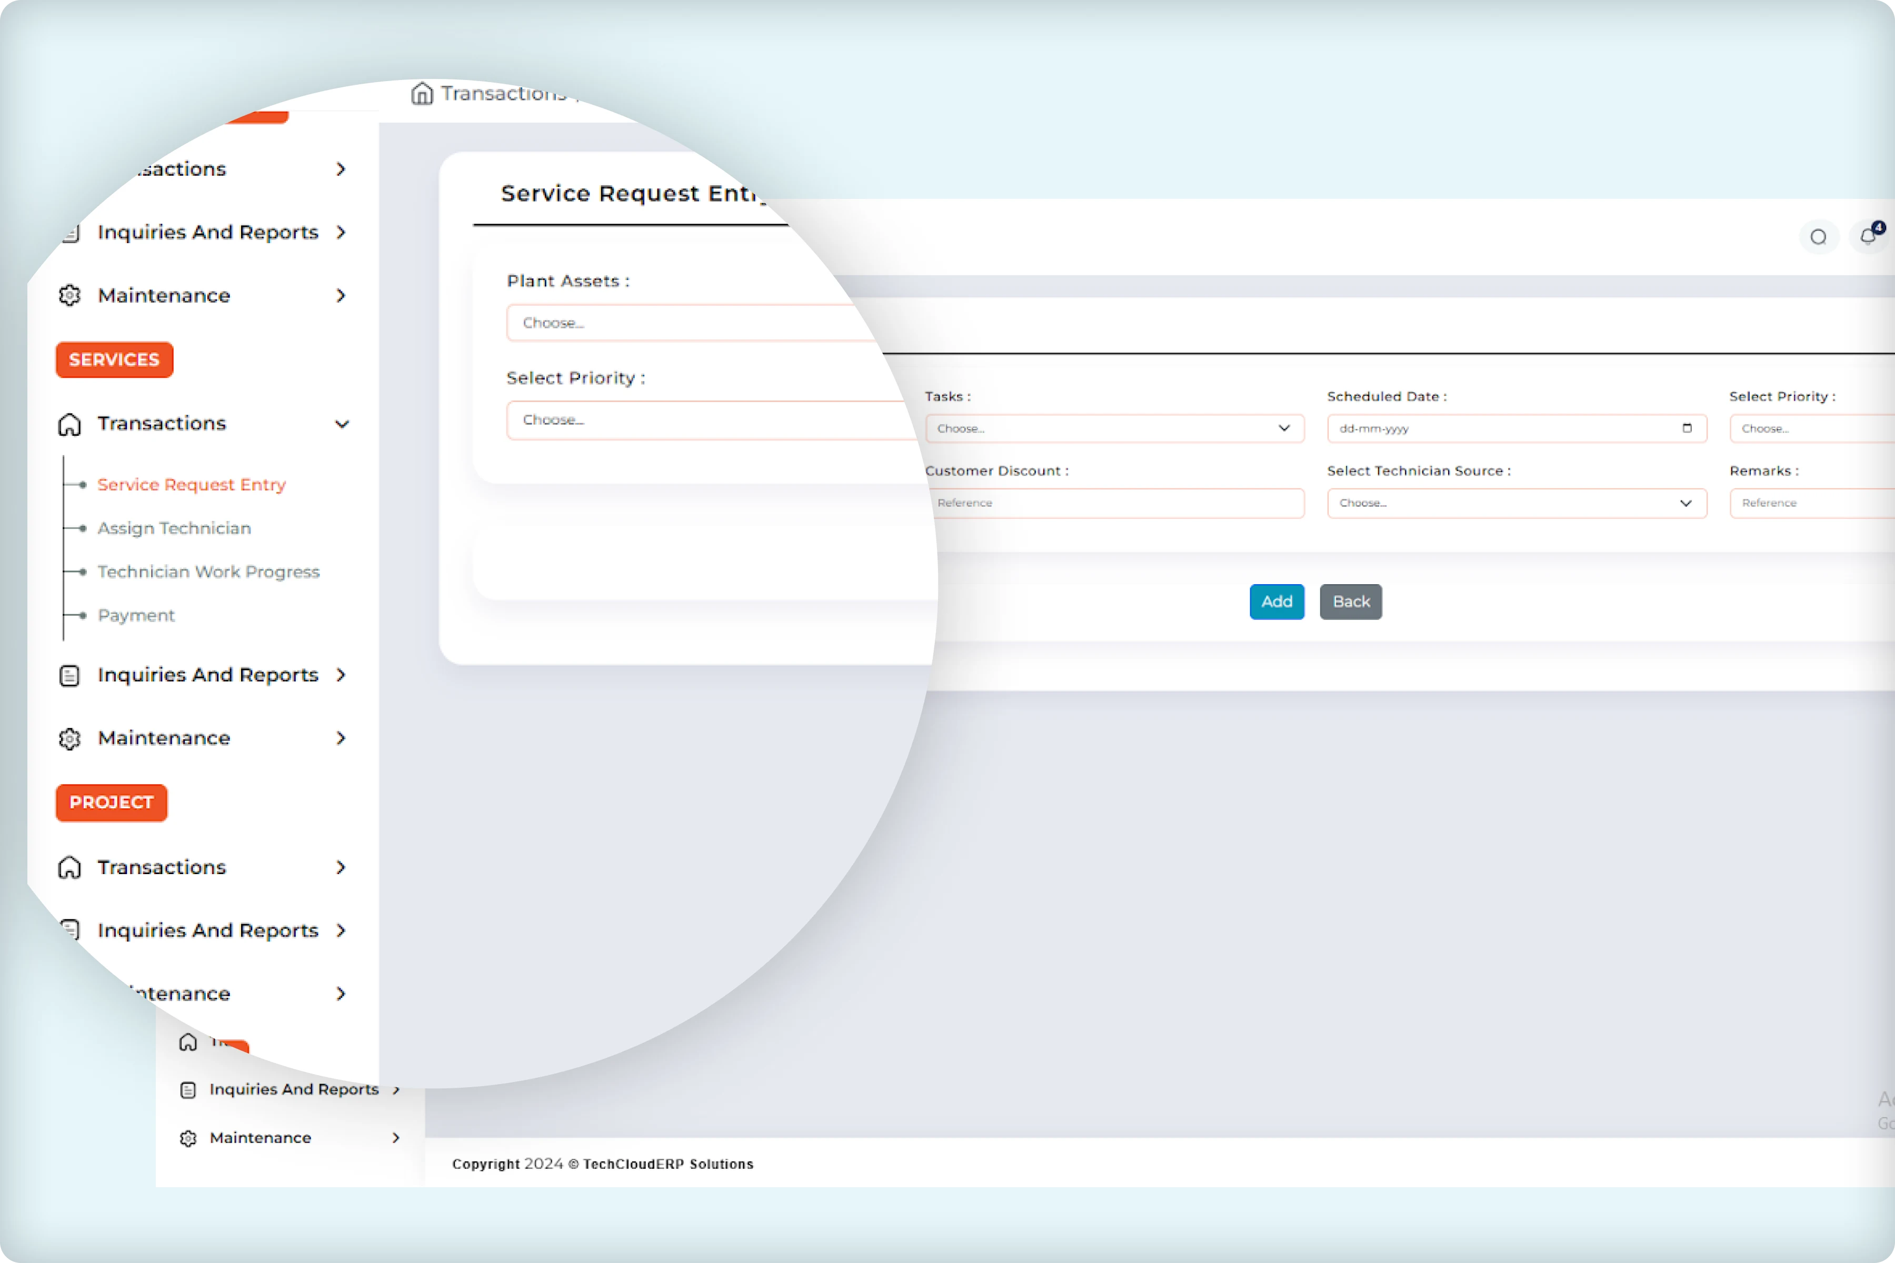The height and width of the screenshot is (1263, 1895).
Task: Click the report icon on lowest Inquiries And Reports
Action: coord(188,1089)
